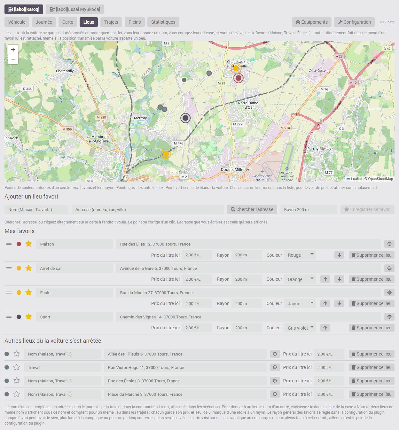Select the [labo][Essai MySkoda] vehicle tab

click(x=75, y=9)
